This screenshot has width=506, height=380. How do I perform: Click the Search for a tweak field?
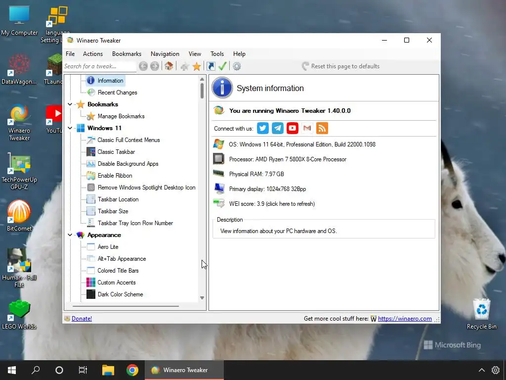pyautogui.click(x=99, y=66)
